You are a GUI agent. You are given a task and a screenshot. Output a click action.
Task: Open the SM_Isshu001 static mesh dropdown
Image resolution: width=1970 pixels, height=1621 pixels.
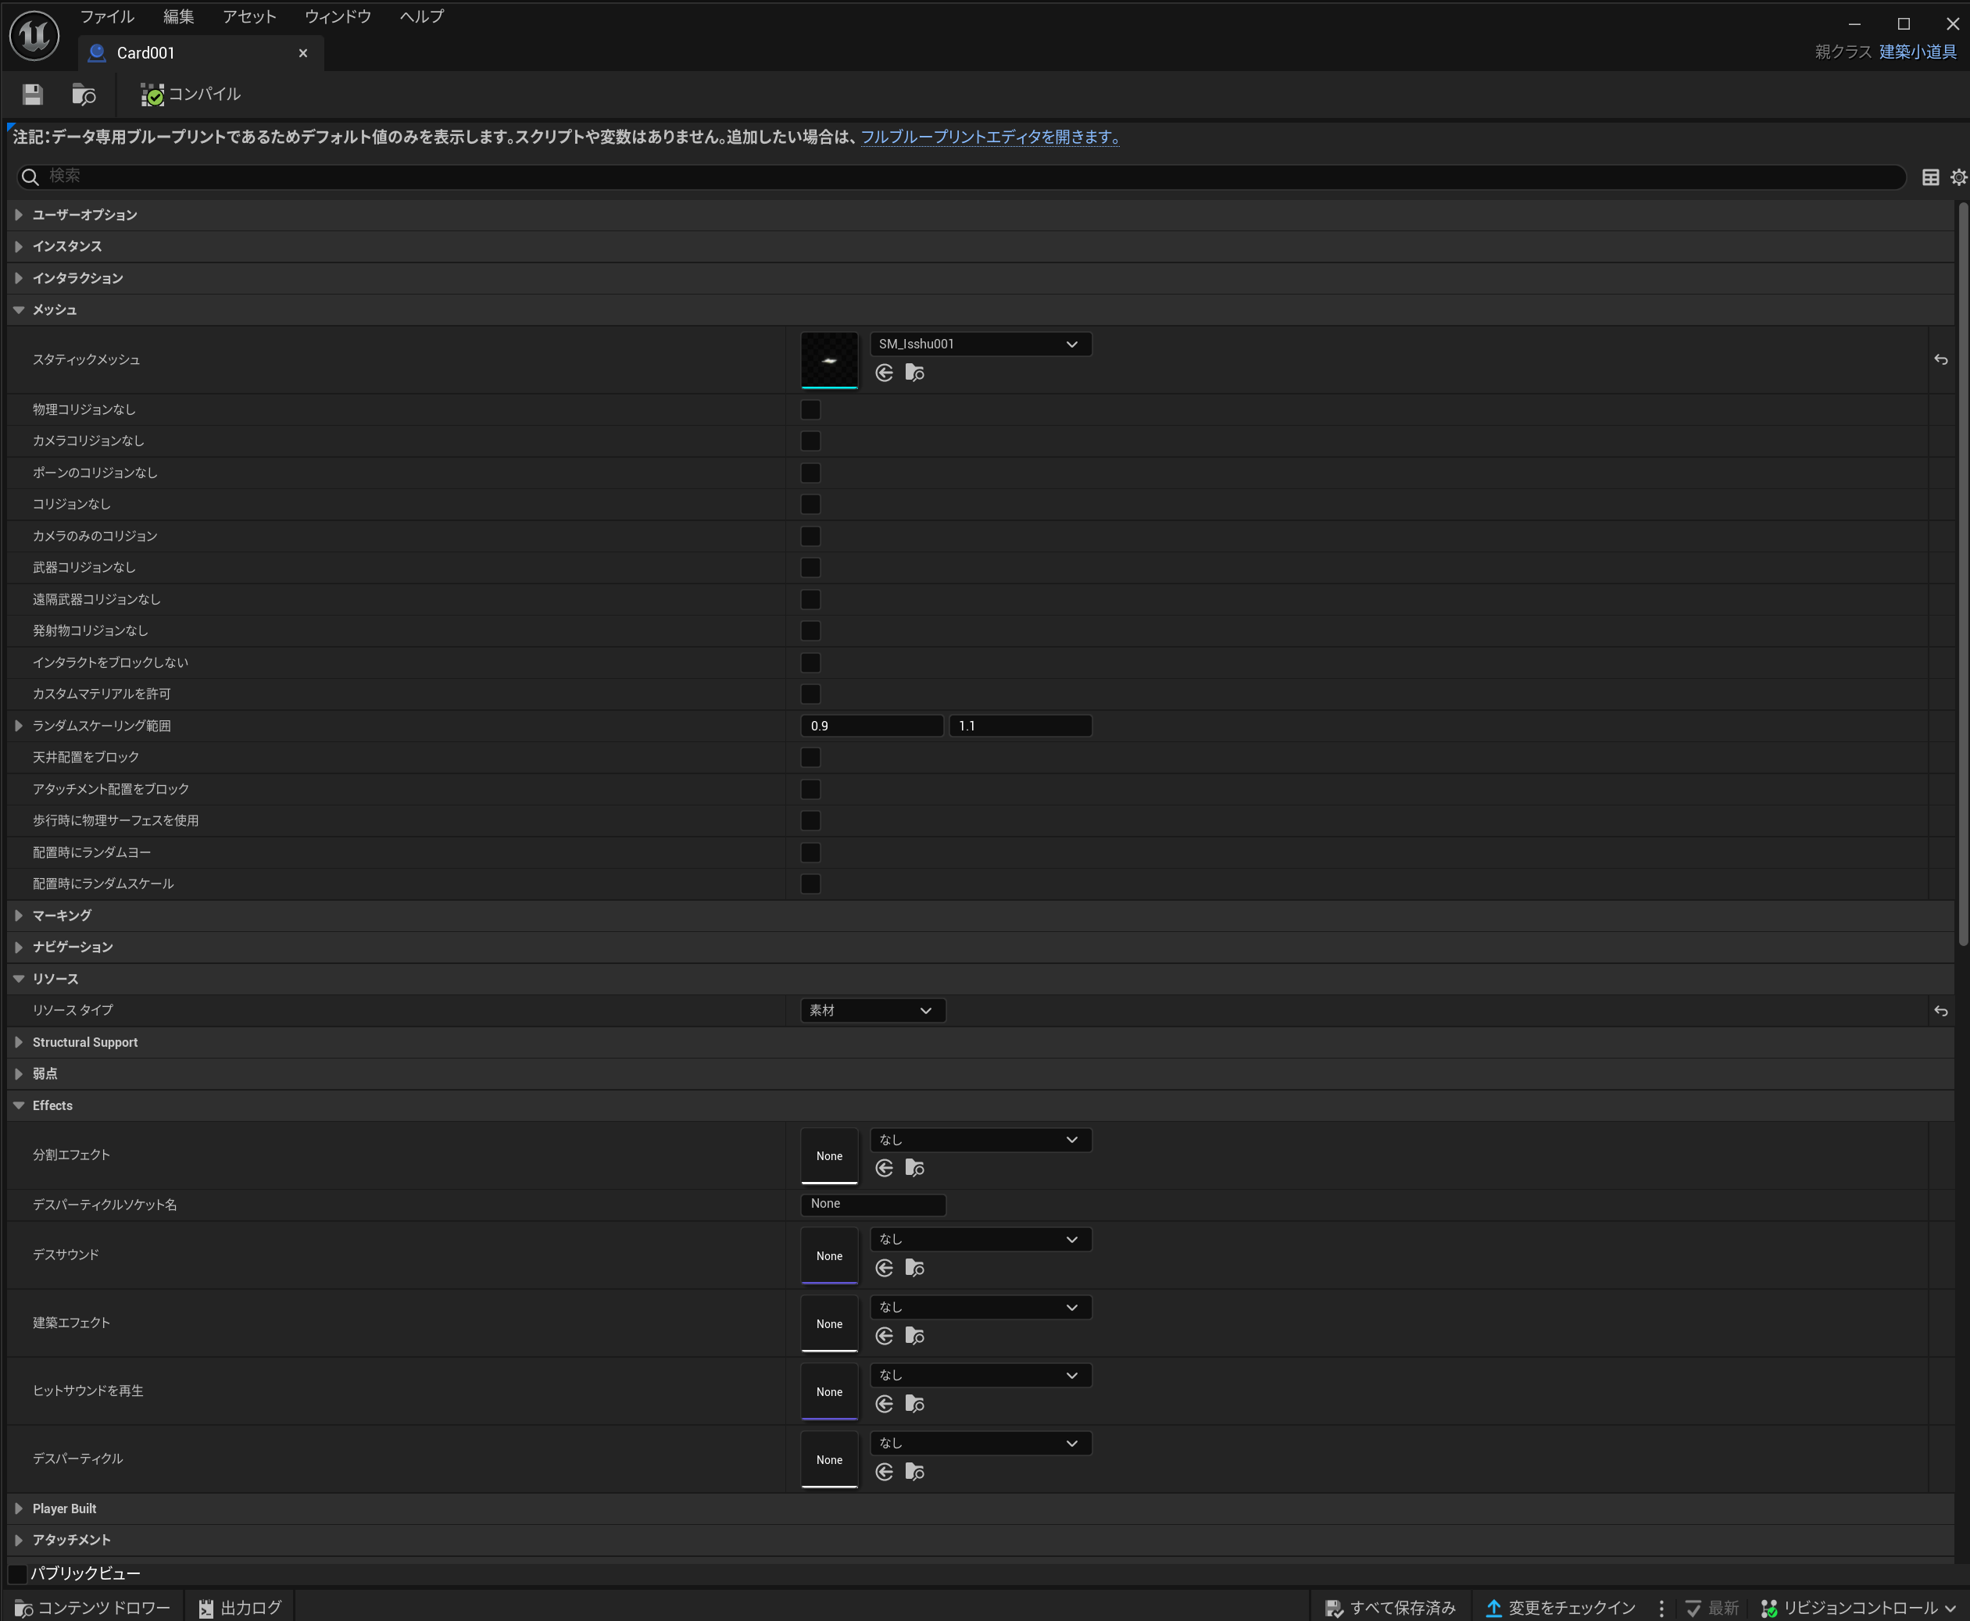[980, 345]
